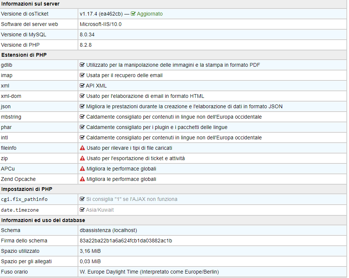The width and height of the screenshot is (349, 278).
Task: Click the W. Europe Daylight Time value
Action: click(x=149, y=272)
